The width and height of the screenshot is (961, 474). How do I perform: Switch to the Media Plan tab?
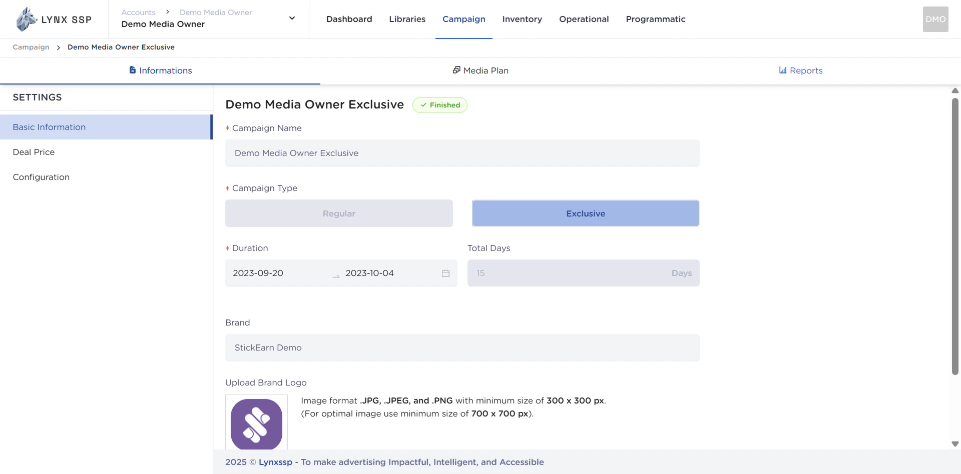(x=480, y=70)
